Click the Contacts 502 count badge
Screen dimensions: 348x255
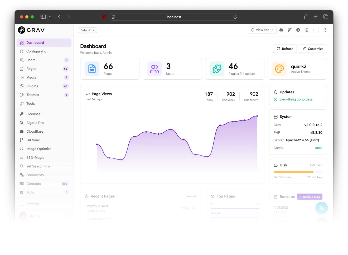click(65, 184)
